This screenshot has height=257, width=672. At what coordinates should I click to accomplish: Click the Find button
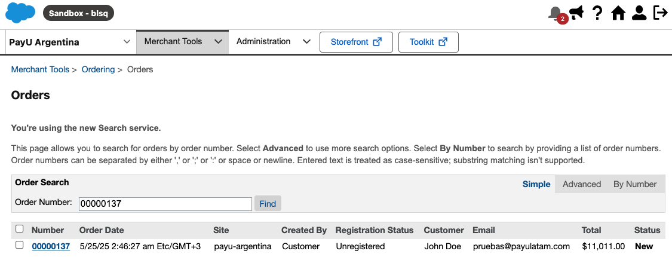[x=268, y=203]
